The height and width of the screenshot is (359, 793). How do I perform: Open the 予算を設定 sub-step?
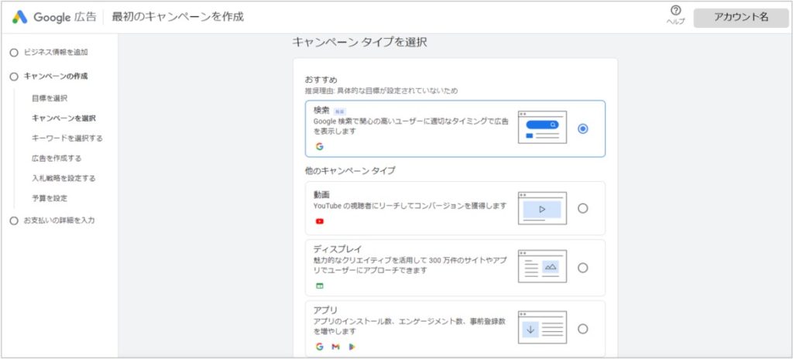(x=50, y=198)
